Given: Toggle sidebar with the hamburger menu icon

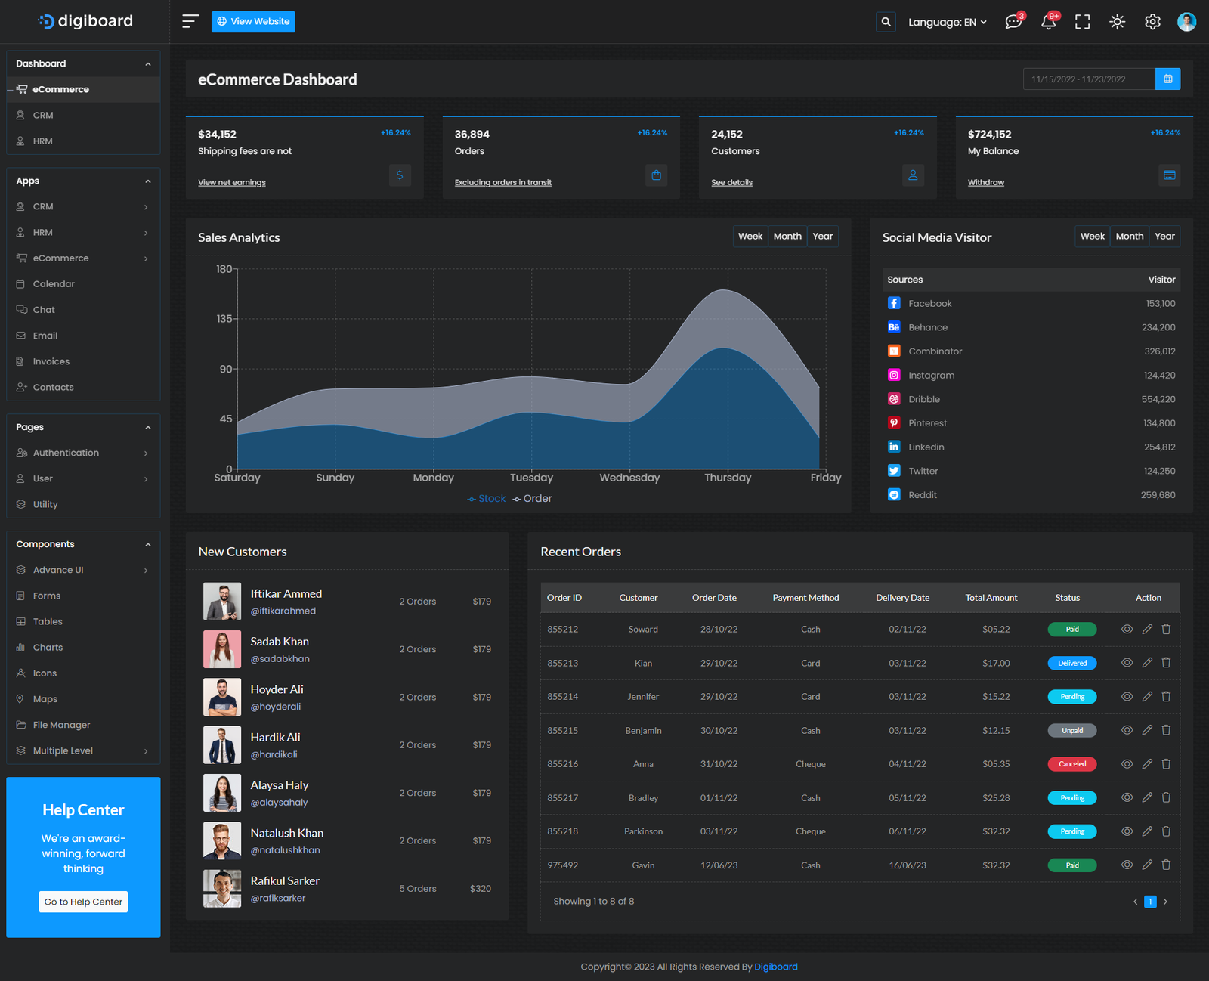Looking at the screenshot, I should (x=190, y=21).
